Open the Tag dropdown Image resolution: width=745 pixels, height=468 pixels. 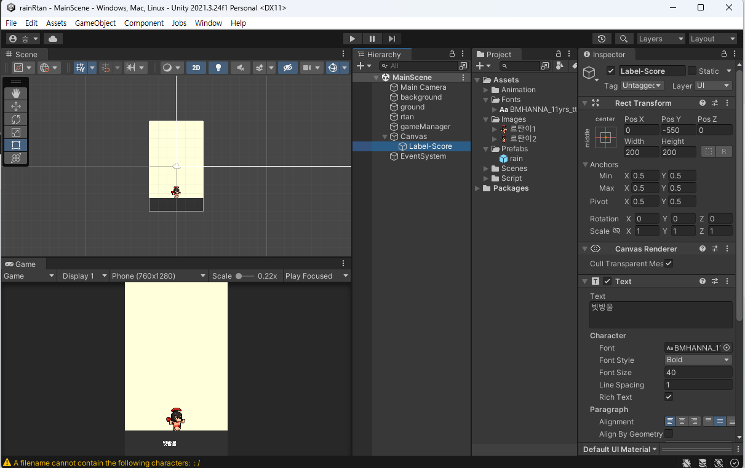(642, 86)
